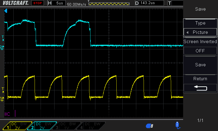The image size is (218, 131).
Task: Click channel 1 yellow ground marker
Action: tap(2, 98)
